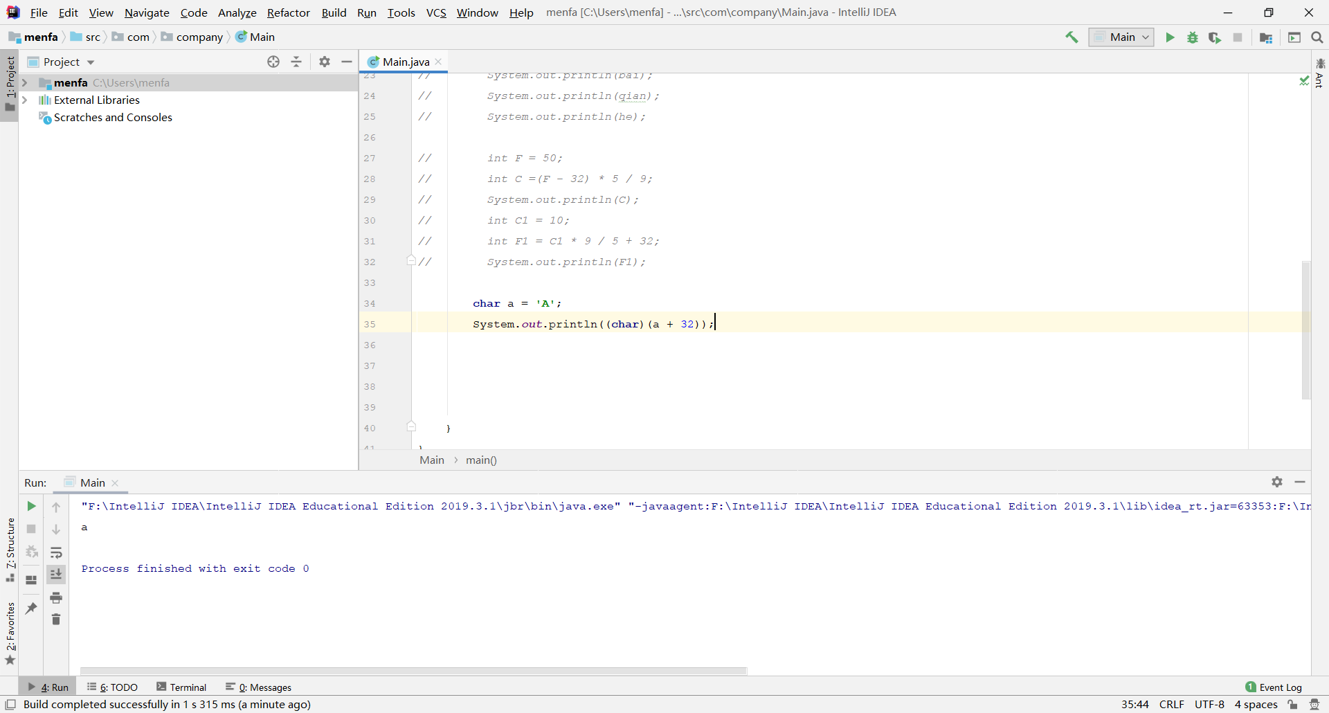Open the Build menu

[x=334, y=12]
